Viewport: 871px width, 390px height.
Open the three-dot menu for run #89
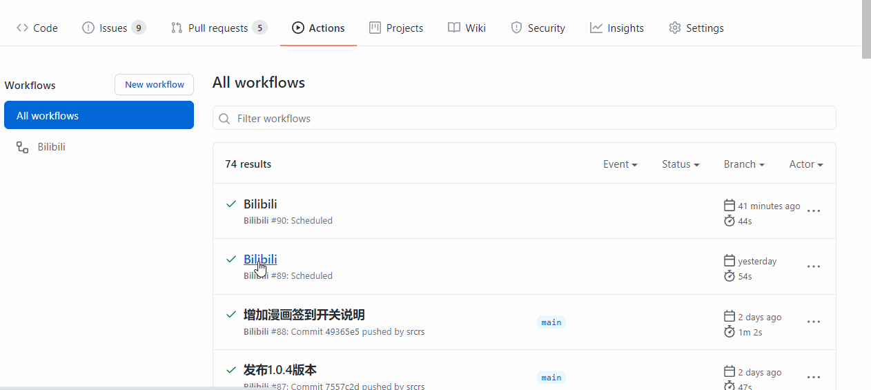pyautogui.click(x=814, y=266)
